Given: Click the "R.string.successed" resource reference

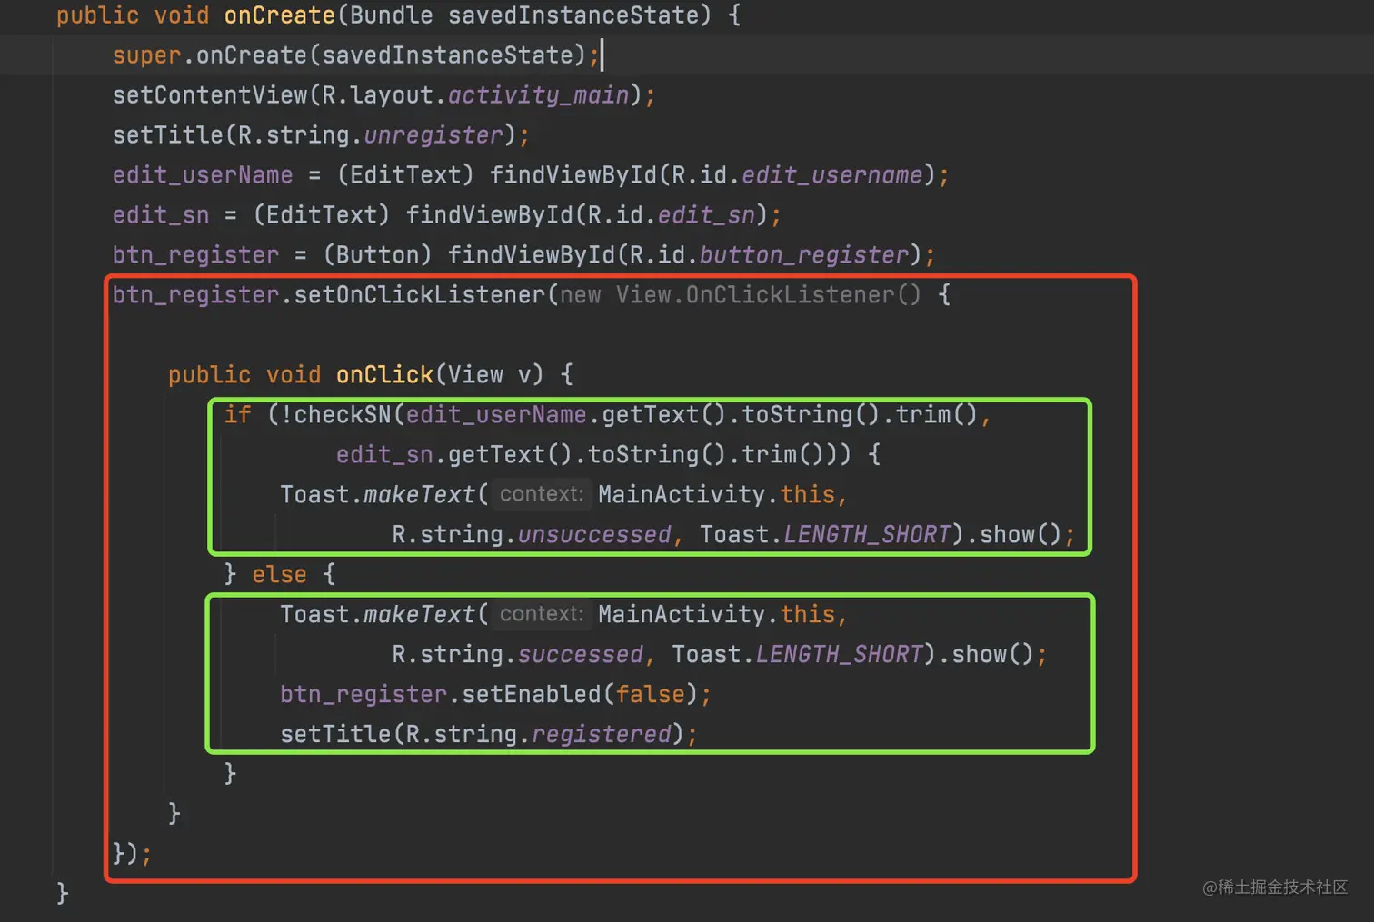Looking at the screenshot, I should [x=518, y=655].
